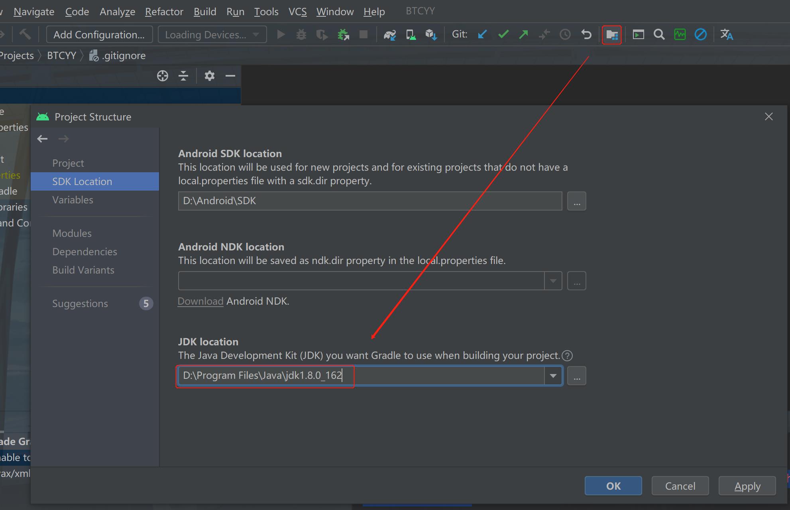
Task: Select Modules from left panel
Action: pos(72,233)
